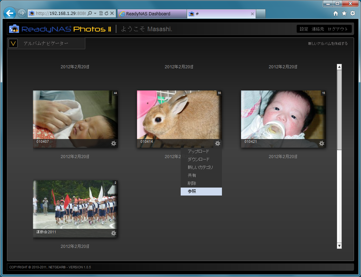Click the gear icon on album 010414
This screenshot has height=277, width=361.
pyautogui.click(x=217, y=144)
